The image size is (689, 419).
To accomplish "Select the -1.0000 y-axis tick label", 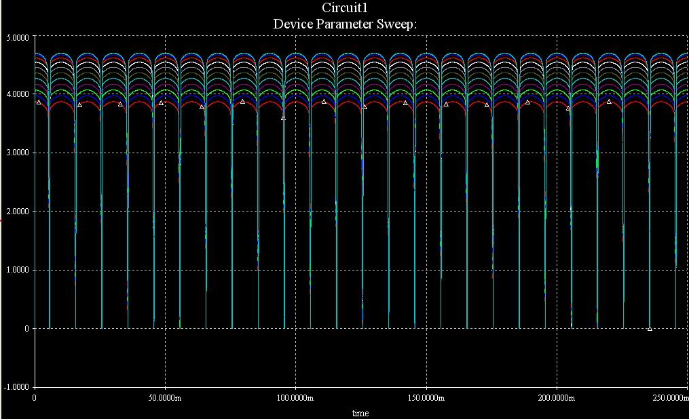I will pyautogui.click(x=14, y=388).
